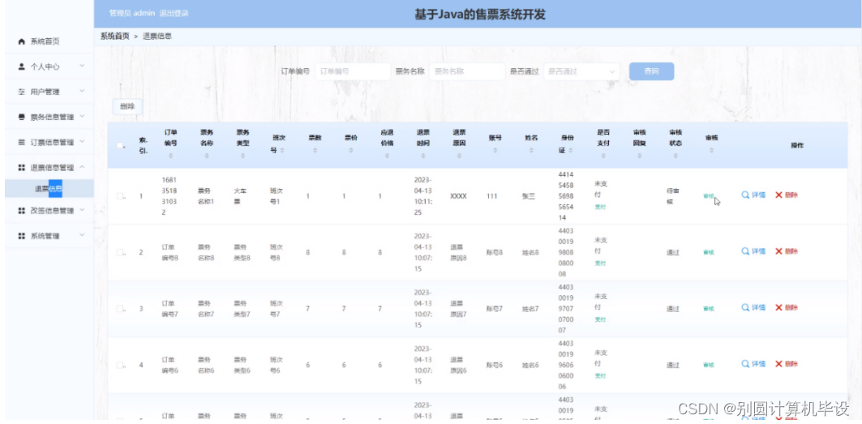The image size is (862, 424).
Task: Focus the 票务名称 search input
Action: click(467, 71)
